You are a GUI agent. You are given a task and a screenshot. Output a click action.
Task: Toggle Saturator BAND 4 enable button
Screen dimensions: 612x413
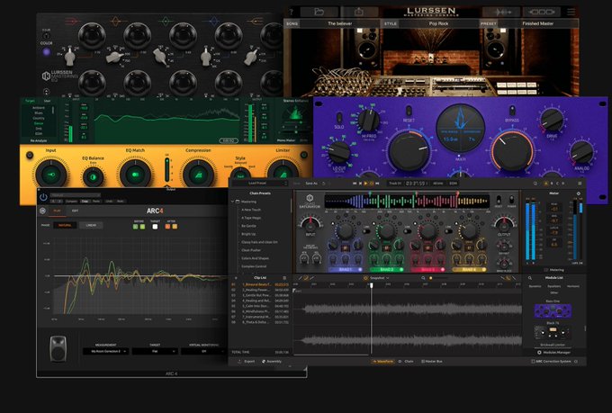[484, 269]
